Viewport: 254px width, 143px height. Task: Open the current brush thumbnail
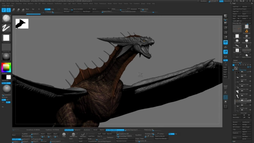[x=6, y=18]
